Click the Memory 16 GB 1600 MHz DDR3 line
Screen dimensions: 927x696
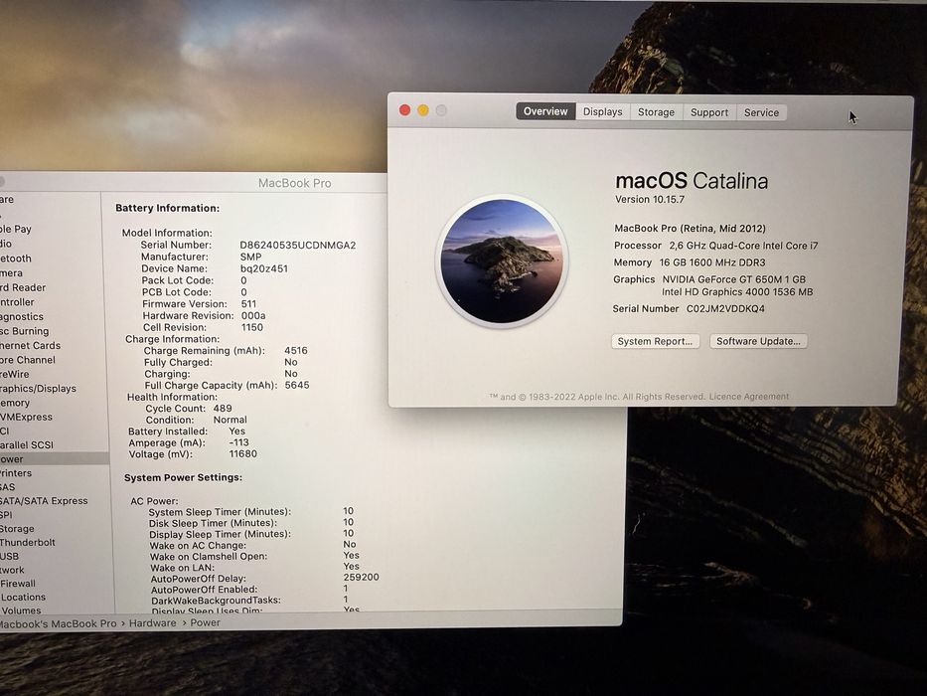(x=690, y=262)
